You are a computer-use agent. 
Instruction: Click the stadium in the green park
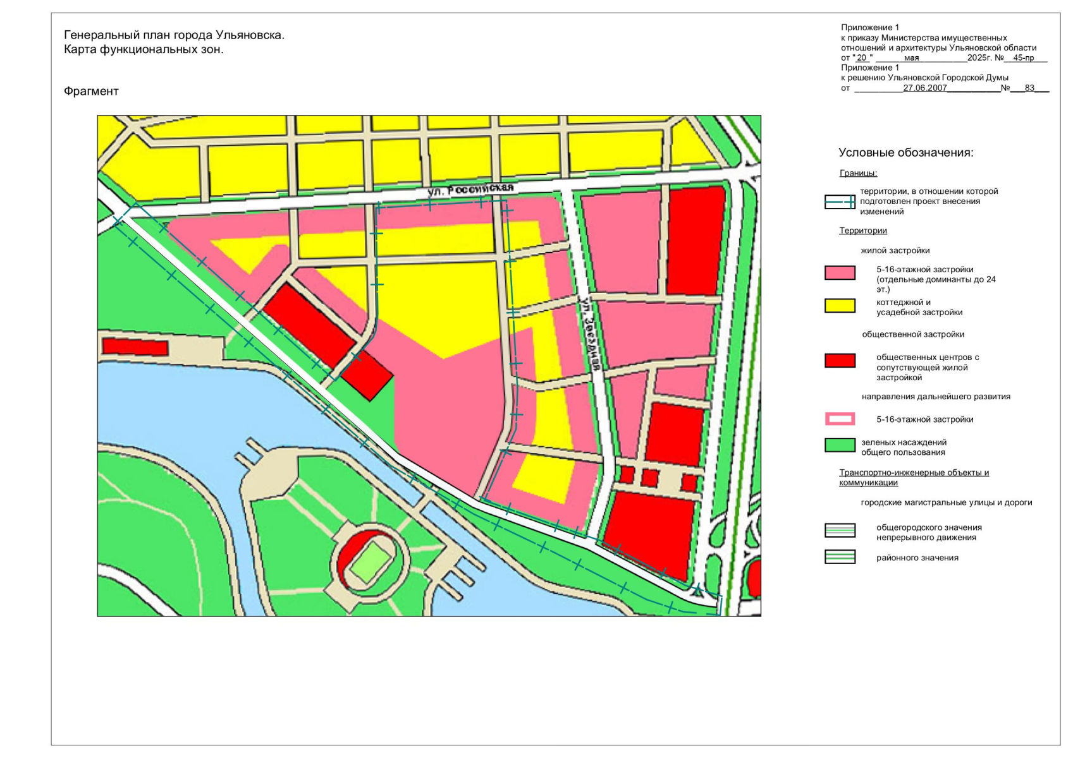tap(370, 561)
